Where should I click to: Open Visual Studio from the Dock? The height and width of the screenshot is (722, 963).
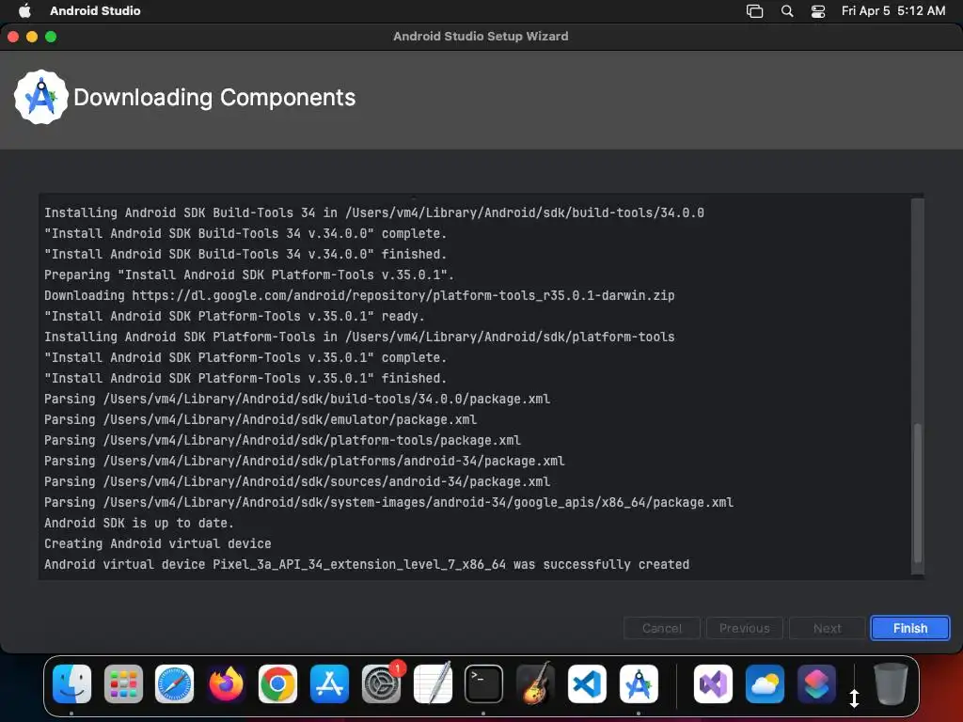point(713,683)
